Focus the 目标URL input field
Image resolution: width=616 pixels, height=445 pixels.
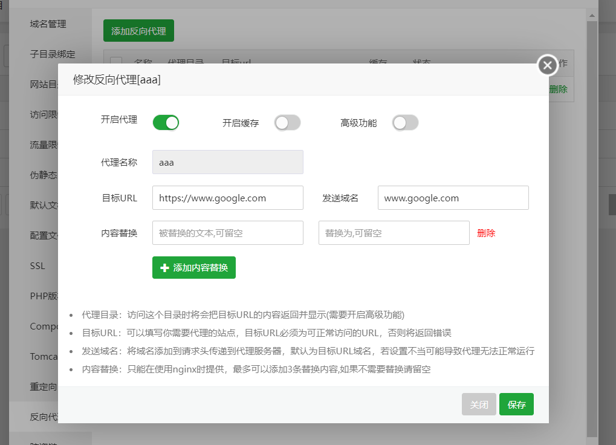coord(227,198)
